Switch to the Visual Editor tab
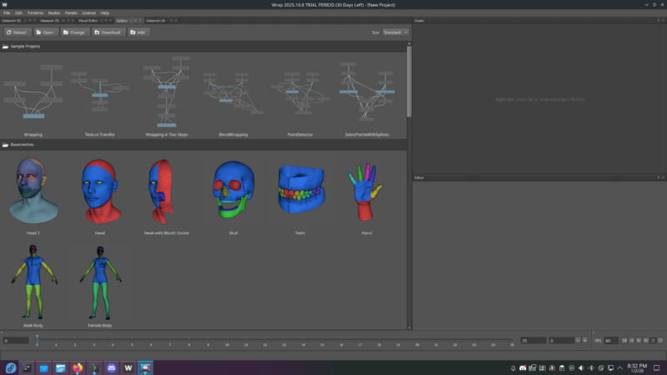Image resolution: width=667 pixels, height=375 pixels. [x=88, y=20]
